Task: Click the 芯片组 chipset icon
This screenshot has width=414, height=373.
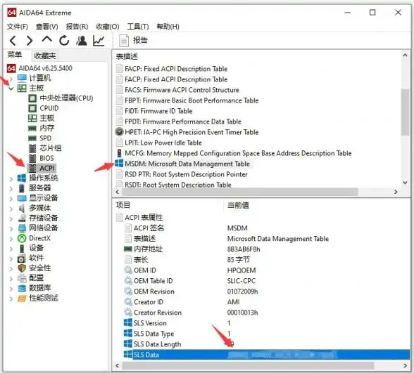Action: (x=32, y=148)
